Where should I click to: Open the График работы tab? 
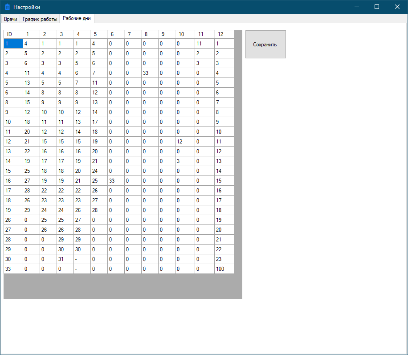[x=40, y=19]
